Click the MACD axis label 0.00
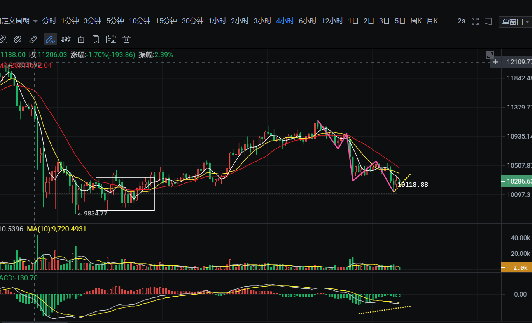 (520, 294)
